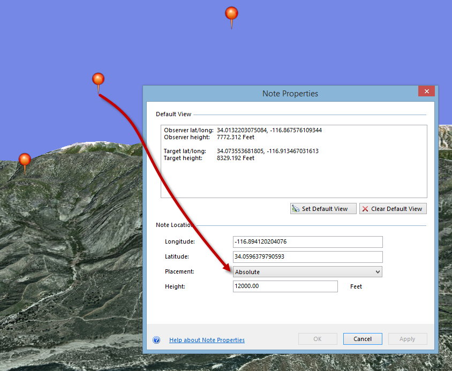Click the Apply button
Viewport: 452px width, 371px height.
click(x=408, y=338)
